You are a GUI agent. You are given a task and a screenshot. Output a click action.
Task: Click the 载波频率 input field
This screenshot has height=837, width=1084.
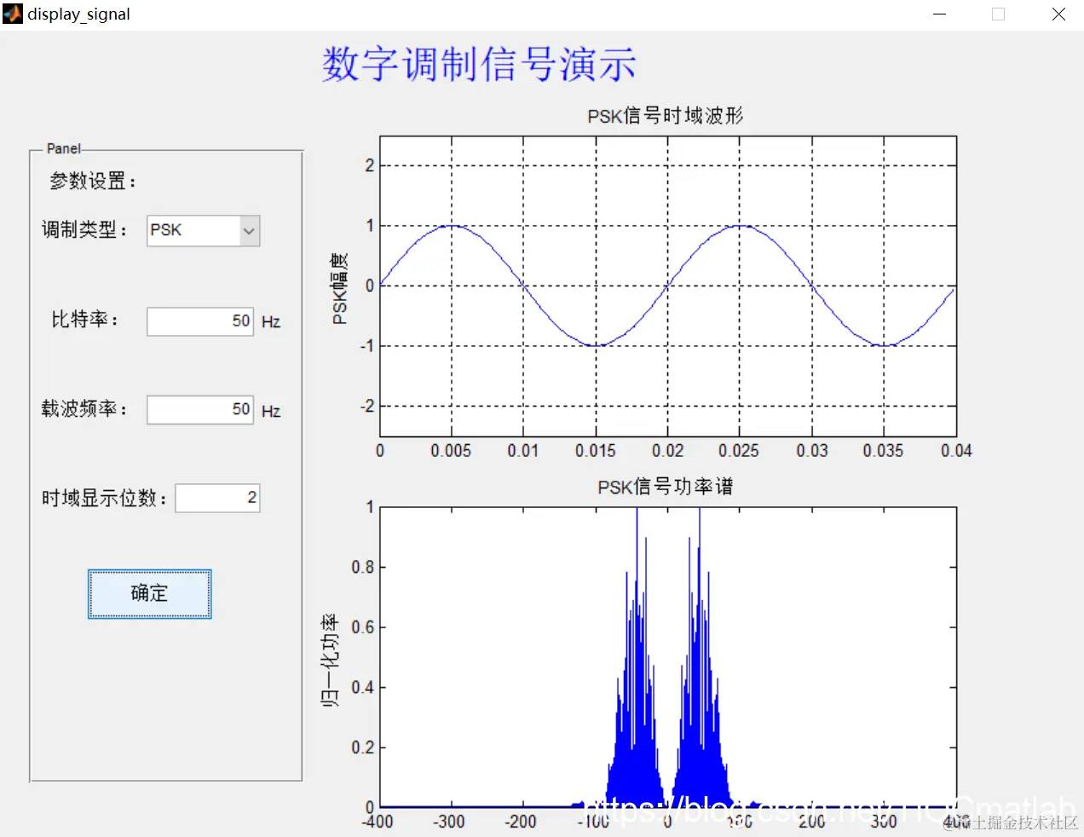click(x=200, y=410)
